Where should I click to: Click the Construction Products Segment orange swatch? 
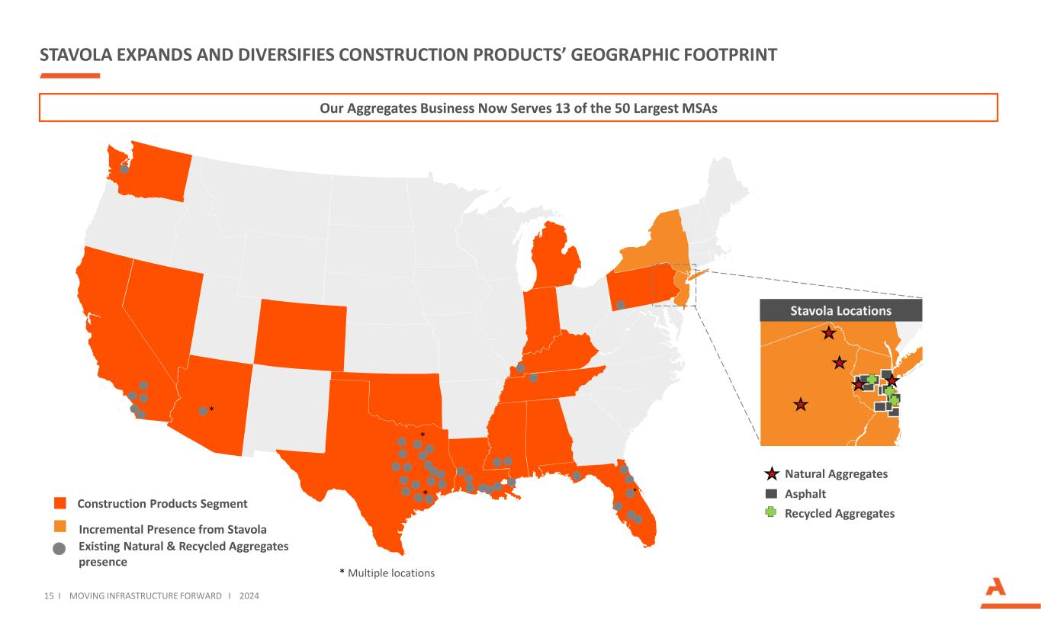60,503
